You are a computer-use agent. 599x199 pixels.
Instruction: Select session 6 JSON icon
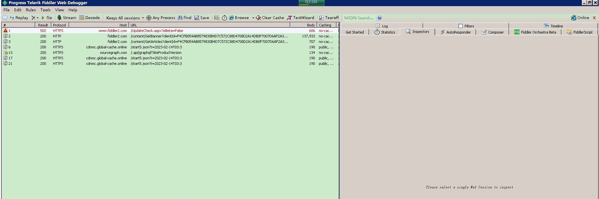(x=5, y=47)
